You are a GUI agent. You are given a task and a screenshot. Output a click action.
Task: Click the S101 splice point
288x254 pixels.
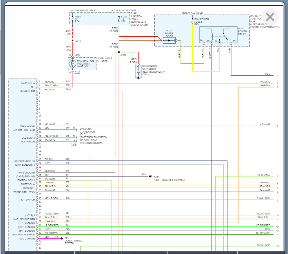click(119, 52)
